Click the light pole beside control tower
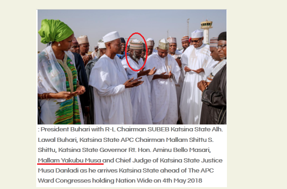Screen dimensions: 287x189 point(188,27)
